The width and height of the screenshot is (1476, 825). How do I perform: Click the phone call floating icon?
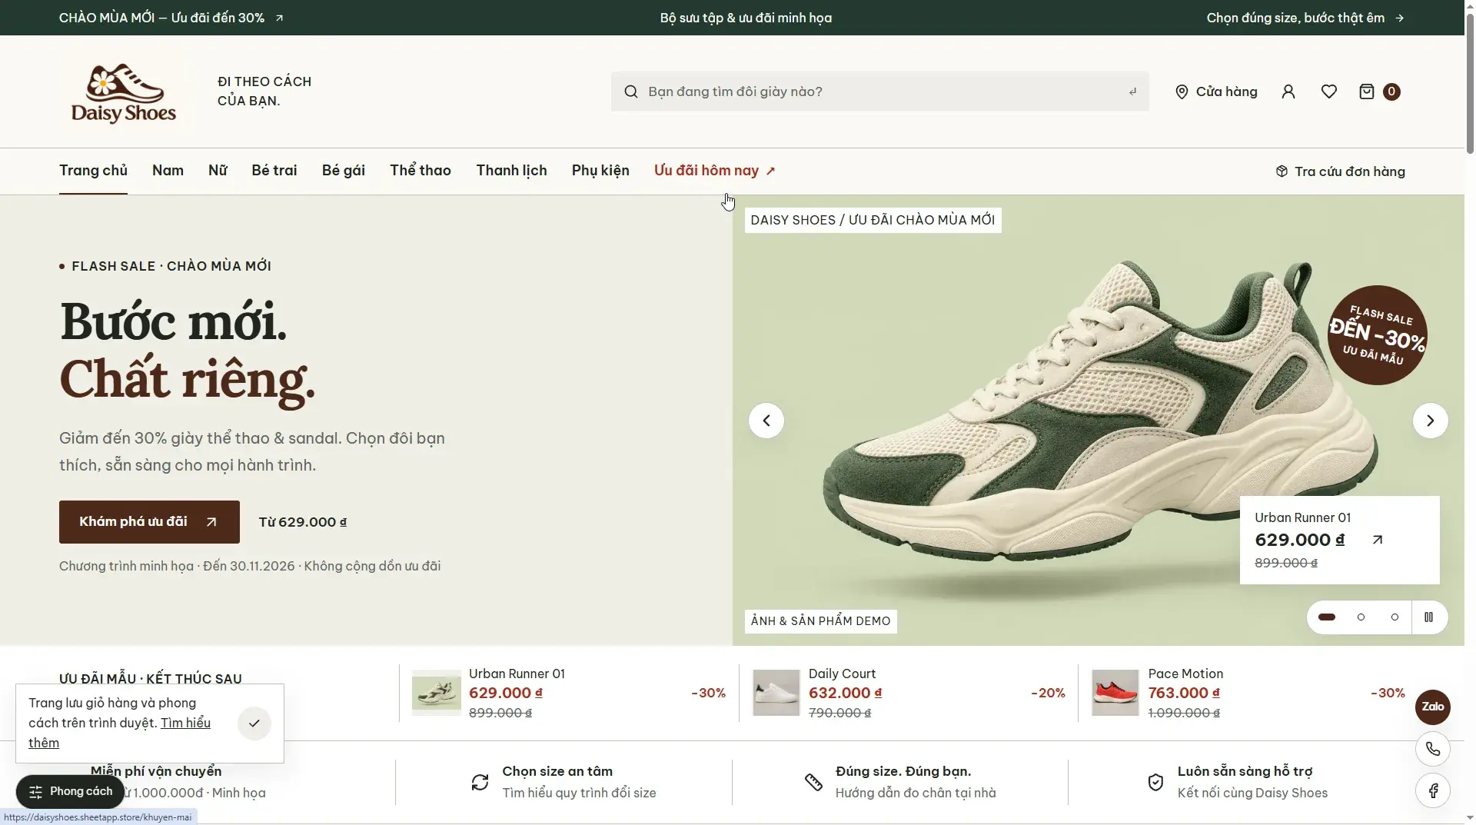(x=1433, y=749)
